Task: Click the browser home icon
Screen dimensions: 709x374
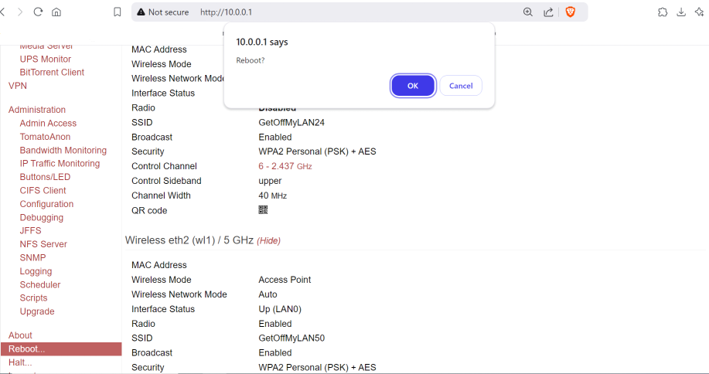Action: click(x=56, y=12)
